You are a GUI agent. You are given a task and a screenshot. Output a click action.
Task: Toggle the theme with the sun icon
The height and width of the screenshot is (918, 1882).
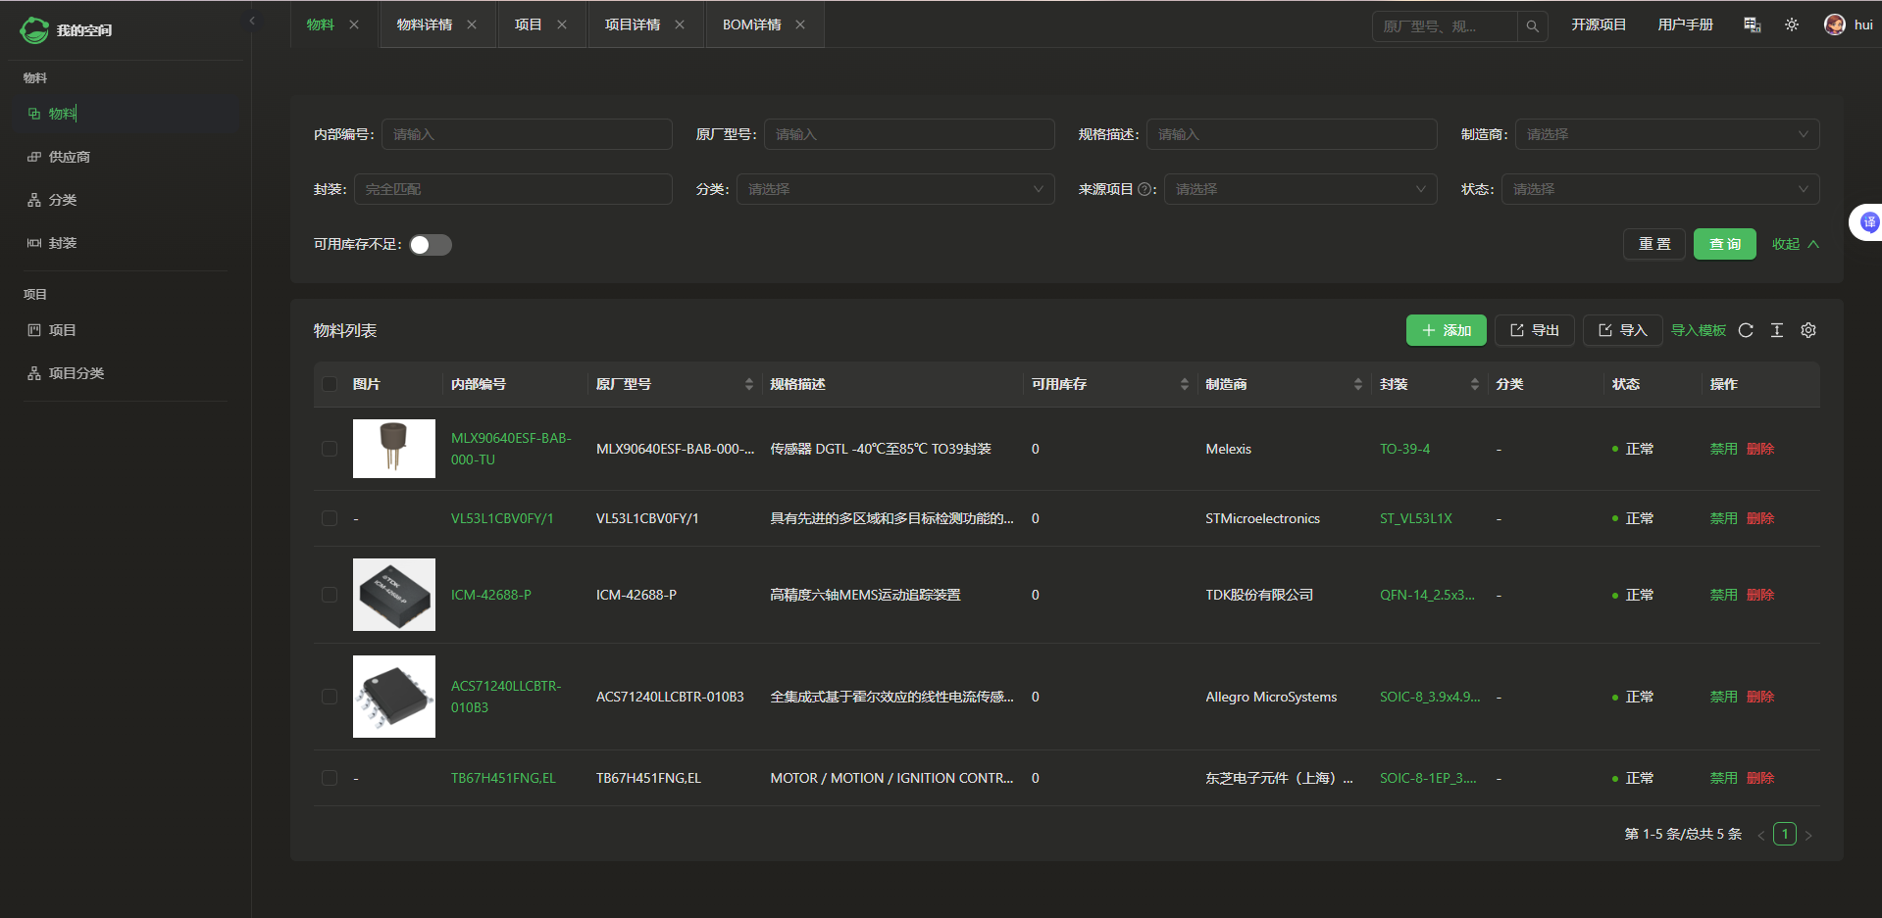(1792, 25)
